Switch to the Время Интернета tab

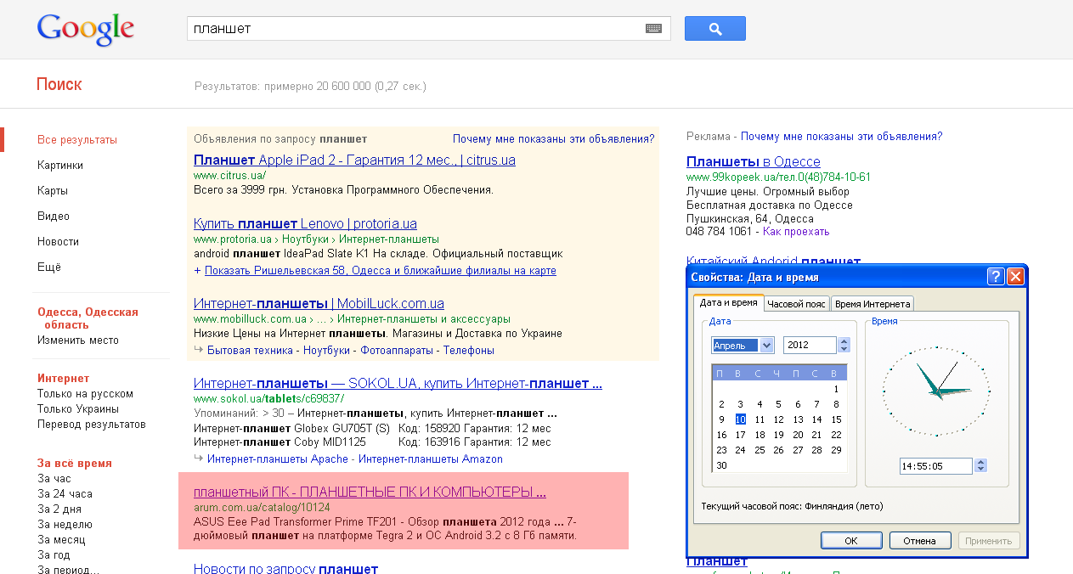click(872, 304)
